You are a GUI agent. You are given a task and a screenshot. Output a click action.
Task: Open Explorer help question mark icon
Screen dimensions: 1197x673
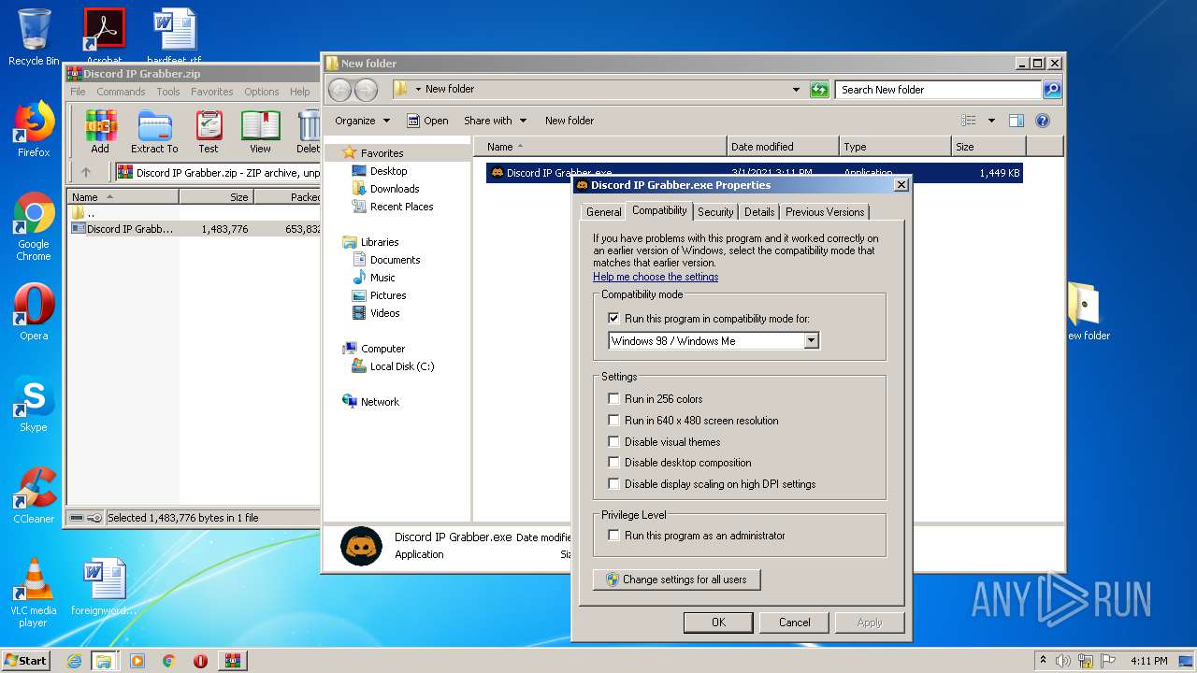[1043, 121]
